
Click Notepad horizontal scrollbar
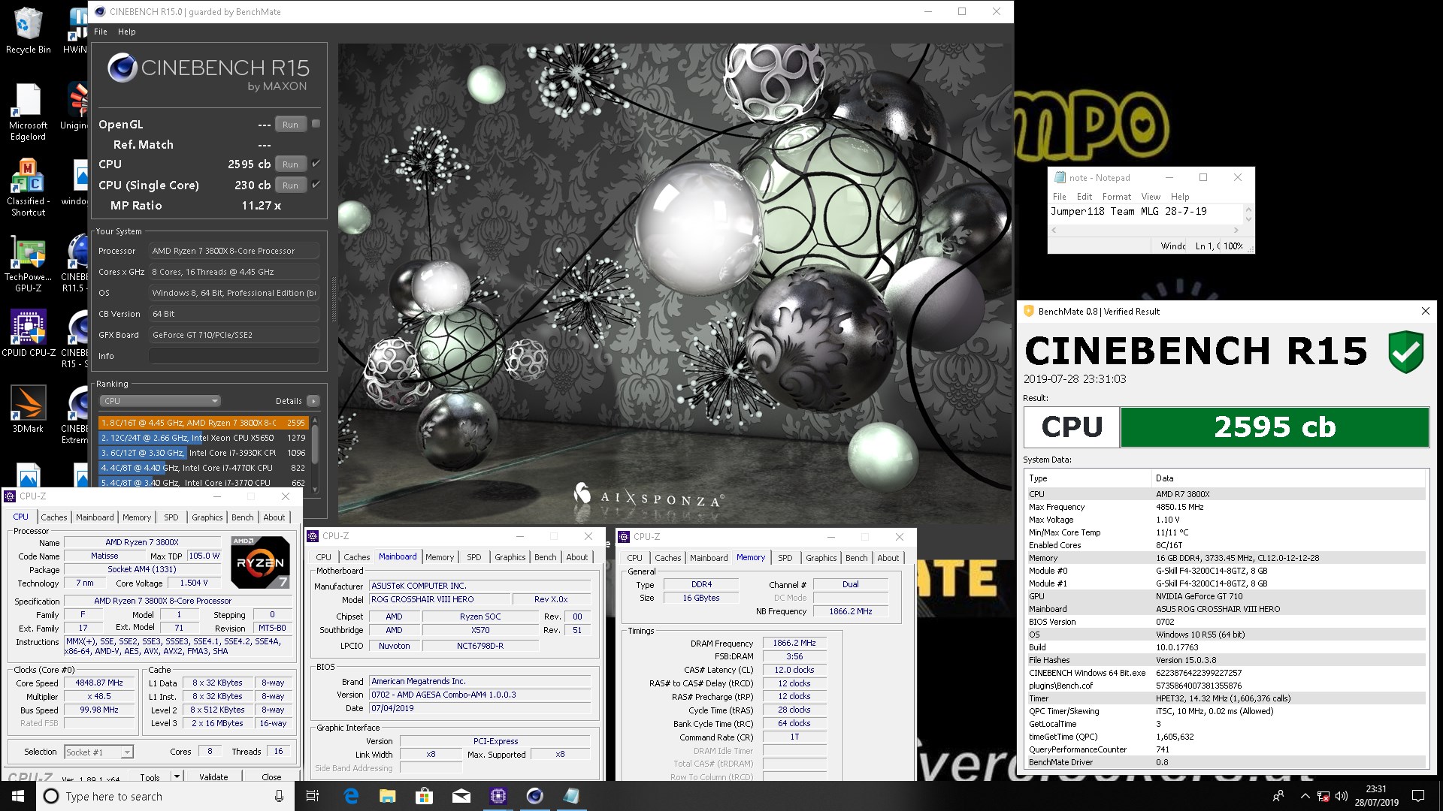(x=1145, y=230)
